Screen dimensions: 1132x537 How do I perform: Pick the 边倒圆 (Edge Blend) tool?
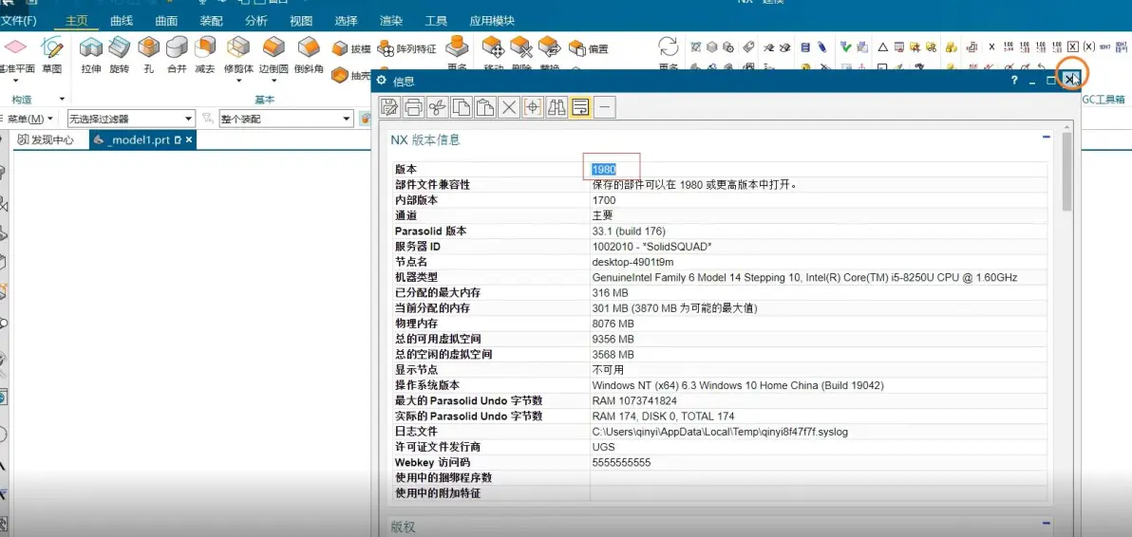click(274, 53)
